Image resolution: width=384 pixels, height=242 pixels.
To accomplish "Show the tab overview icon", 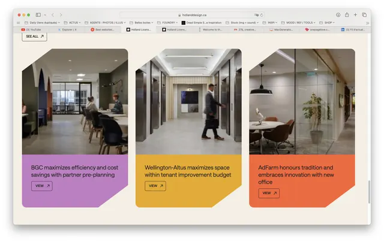I will (x=364, y=15).
